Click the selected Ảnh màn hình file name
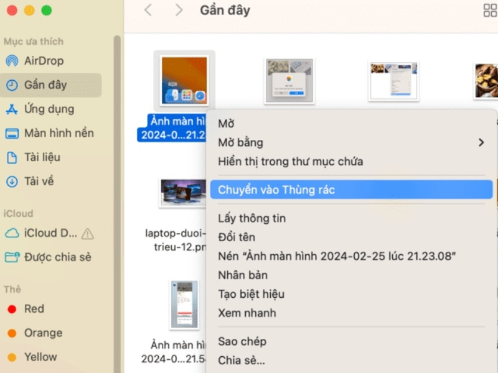 173,128
